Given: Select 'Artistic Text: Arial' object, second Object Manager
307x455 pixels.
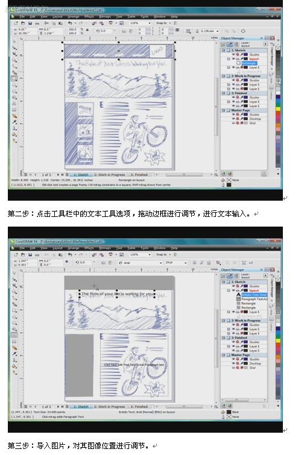Looking at the screenshot, I should pyautogui.click(x=254, y=295).
